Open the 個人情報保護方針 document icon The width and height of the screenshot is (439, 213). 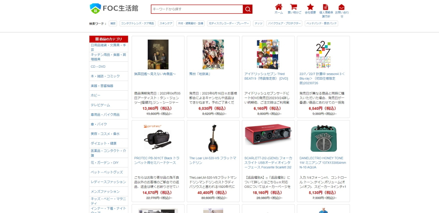[326, 7]
